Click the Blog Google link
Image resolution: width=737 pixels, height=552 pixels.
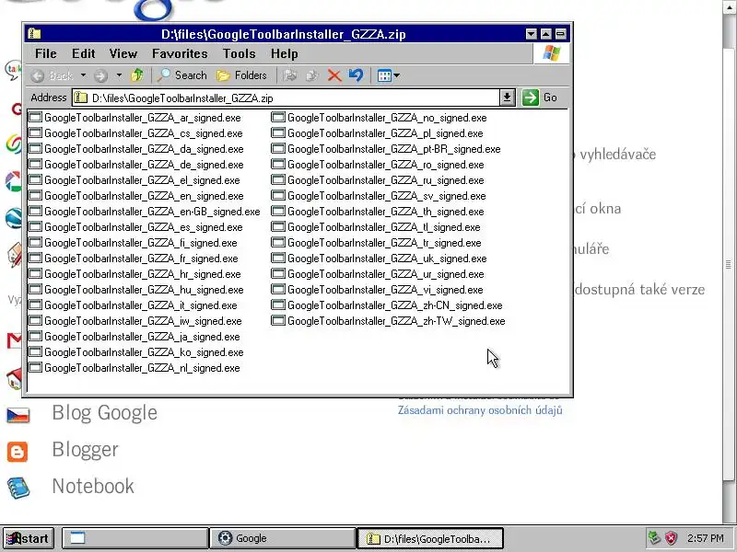click(104, 412)
